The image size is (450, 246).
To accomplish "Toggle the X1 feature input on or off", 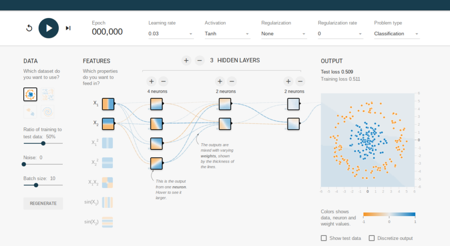I will 108,104.
